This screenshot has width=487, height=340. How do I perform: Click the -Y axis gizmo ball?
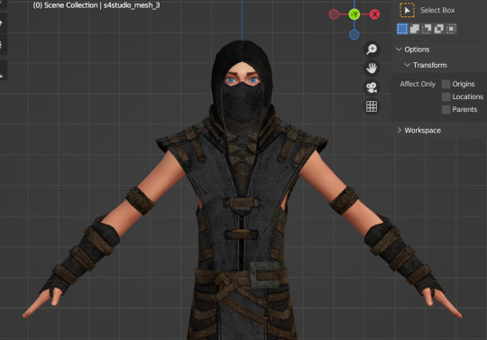[x=354, y=14]
